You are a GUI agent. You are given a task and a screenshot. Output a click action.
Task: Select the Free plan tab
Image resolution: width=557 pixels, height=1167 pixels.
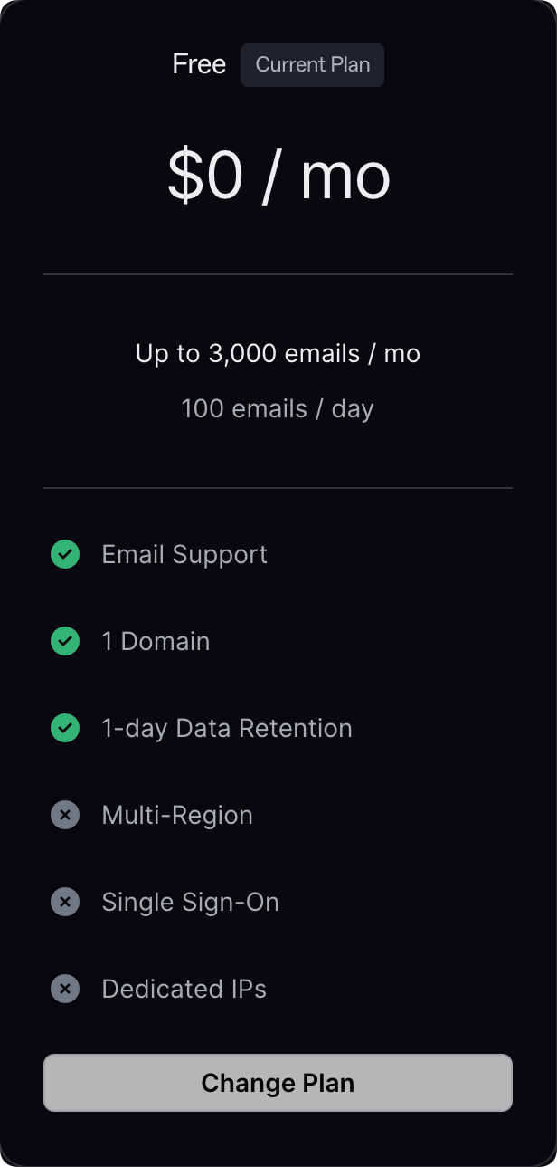[x=198, y=63]
